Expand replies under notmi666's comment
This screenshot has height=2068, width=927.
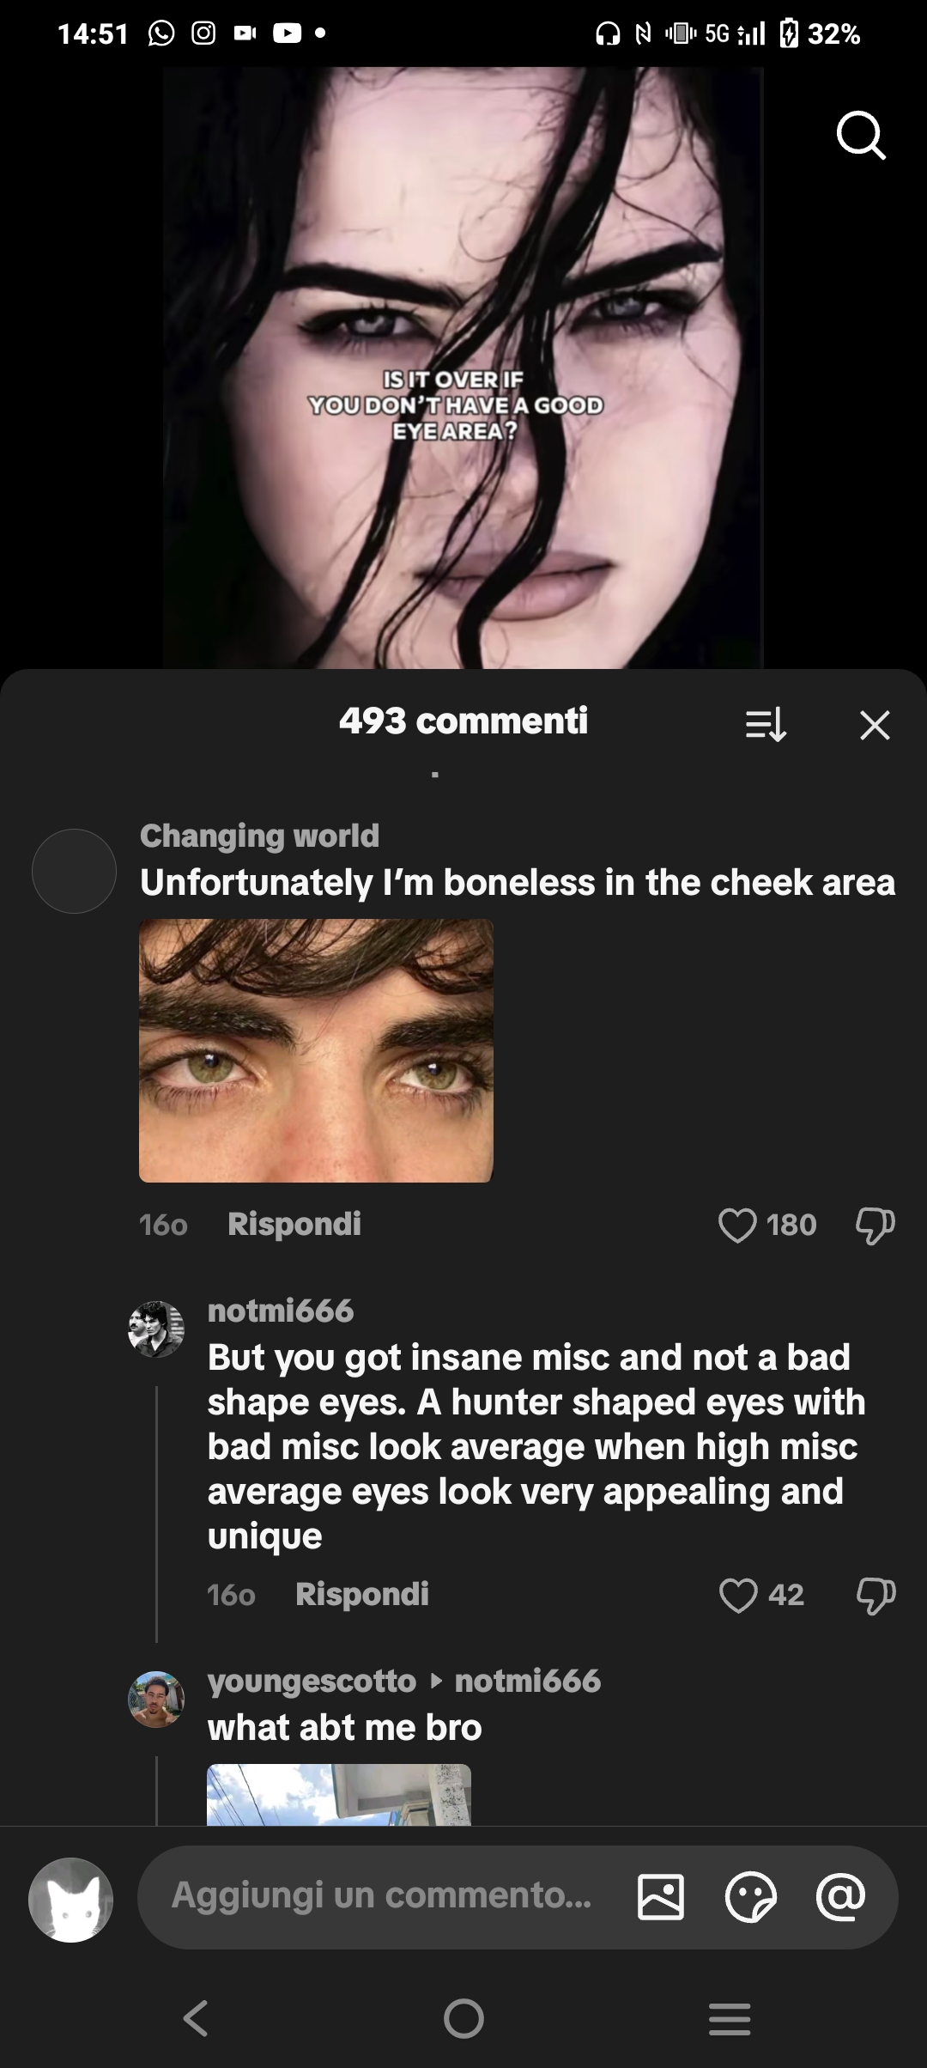[x=230, y=1595]
